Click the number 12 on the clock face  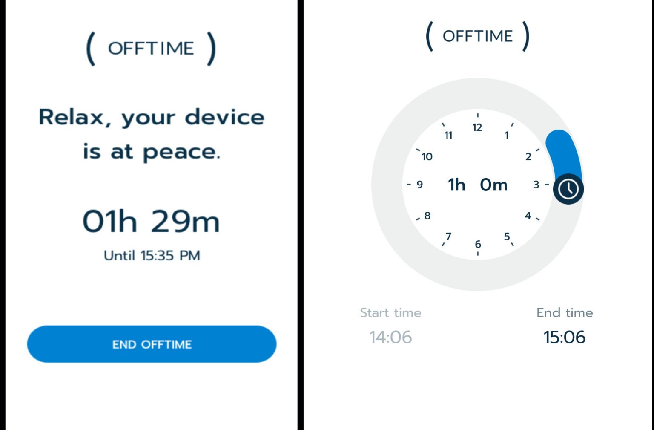[477, 127]
